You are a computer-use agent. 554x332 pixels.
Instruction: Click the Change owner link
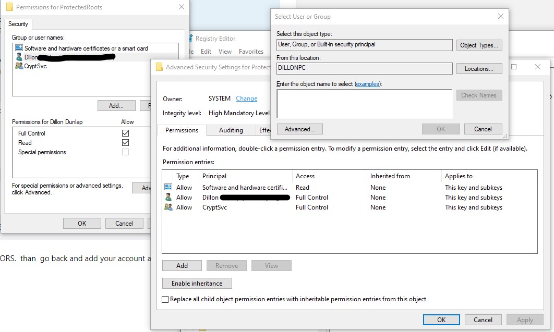point(246,99)
